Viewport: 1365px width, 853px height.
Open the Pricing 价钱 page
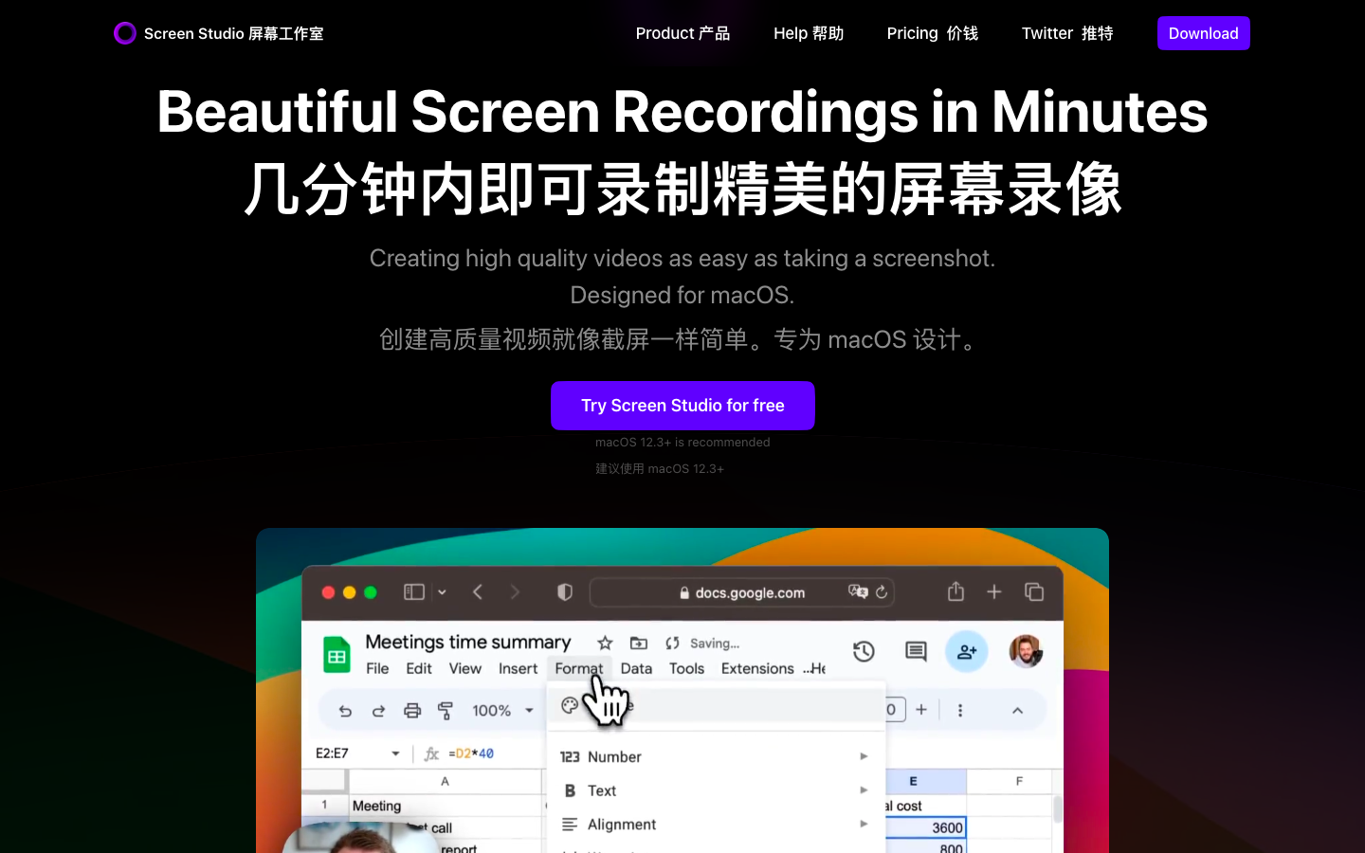932,33
